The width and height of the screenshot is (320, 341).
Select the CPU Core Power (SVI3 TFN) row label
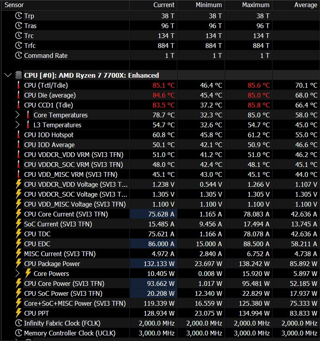(x=64, y=284)
